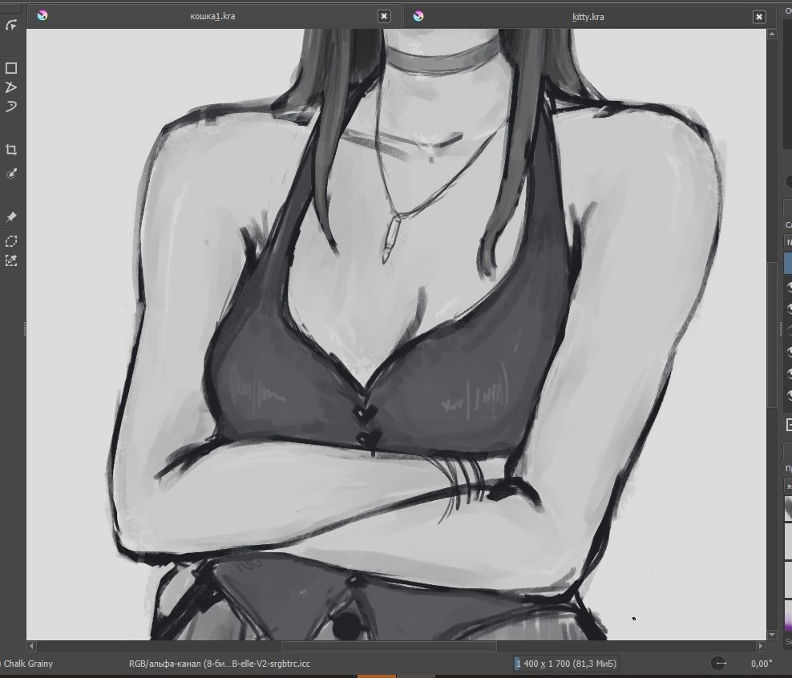The image size is (792, 678).
Task: Select the dashed-outline selection tool
Action: 11,241
